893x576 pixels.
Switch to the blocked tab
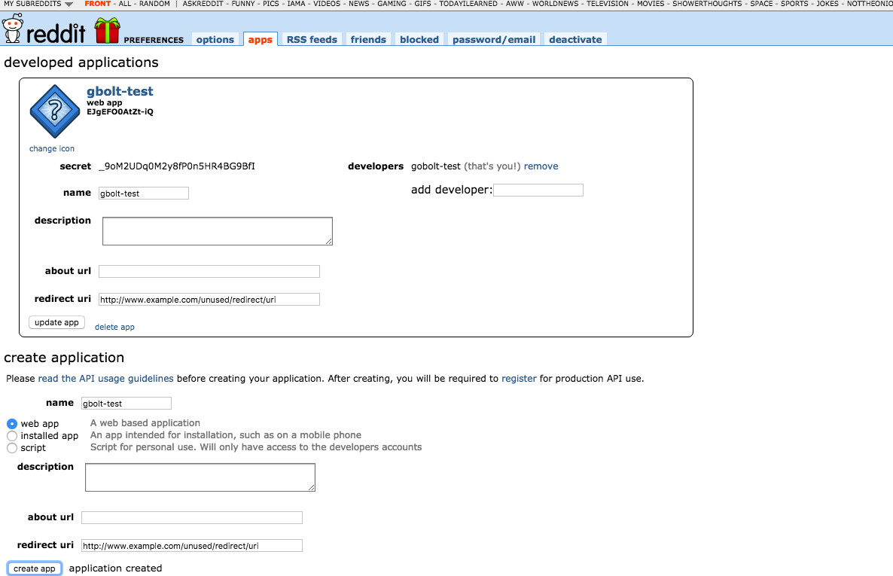pos(419,39)
